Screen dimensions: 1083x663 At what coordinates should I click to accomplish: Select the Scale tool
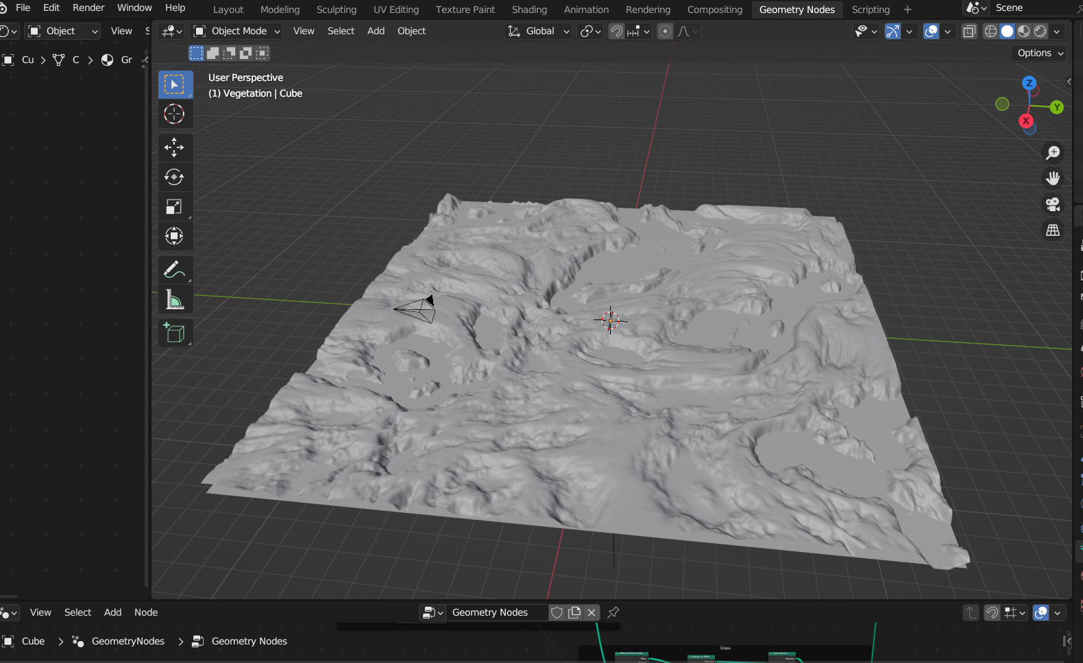pyautogui.click(x=174, y=206)
